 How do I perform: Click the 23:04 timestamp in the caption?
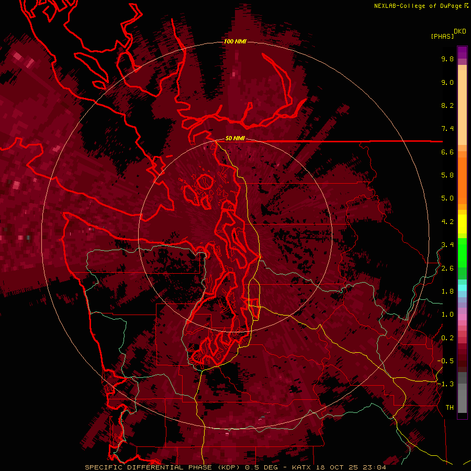pyautogui.click(x=374, y=467)
